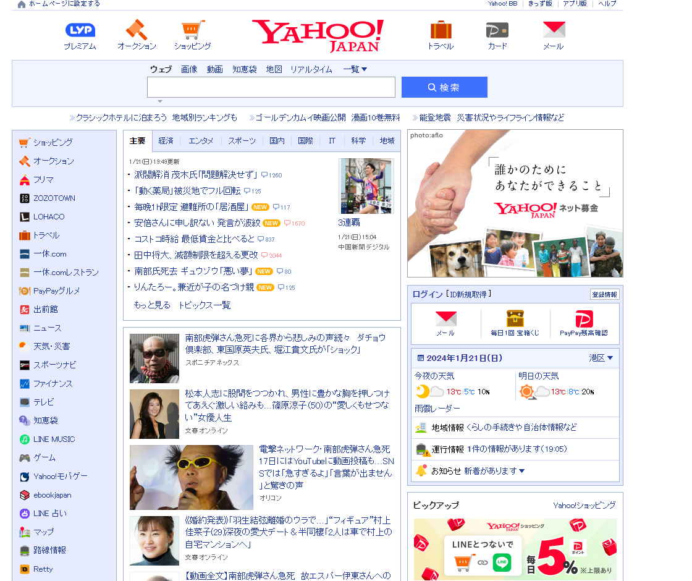Expand the search box suggestion arrow
The image size is (692, 581).
point(160,101)
